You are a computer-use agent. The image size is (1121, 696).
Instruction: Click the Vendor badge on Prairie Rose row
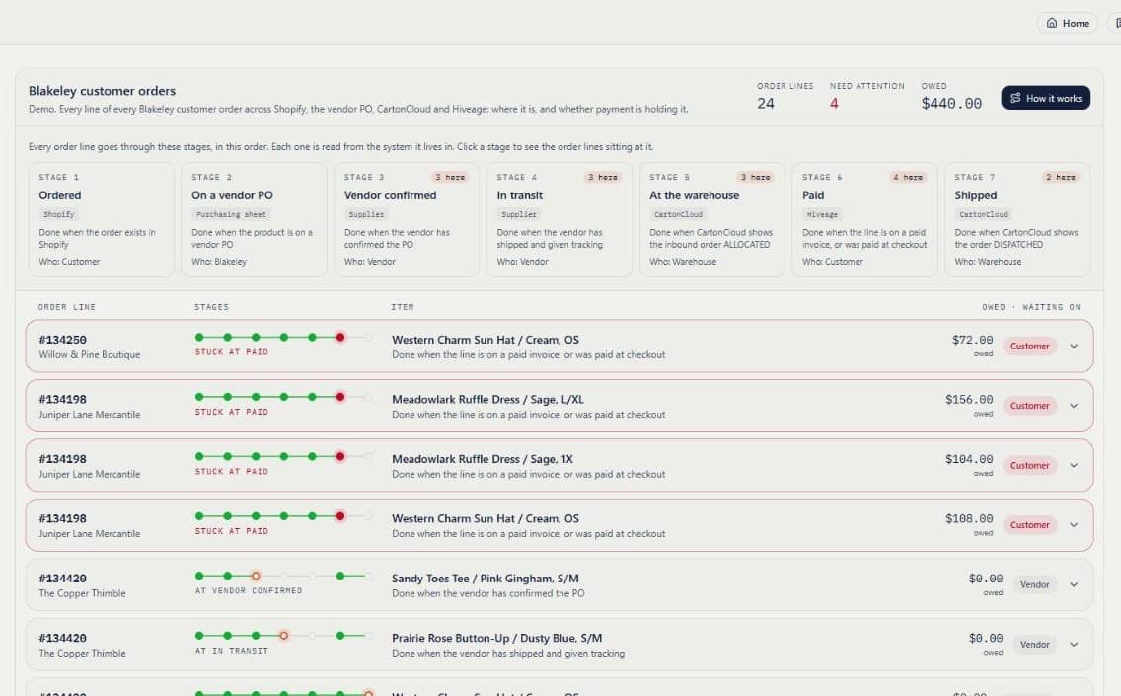[x=1034, y=645]
